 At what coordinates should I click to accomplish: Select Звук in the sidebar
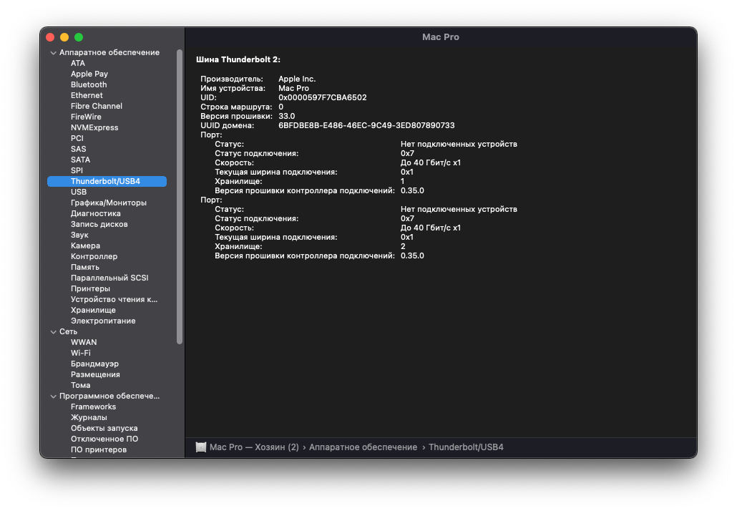[x=79, y=235]
